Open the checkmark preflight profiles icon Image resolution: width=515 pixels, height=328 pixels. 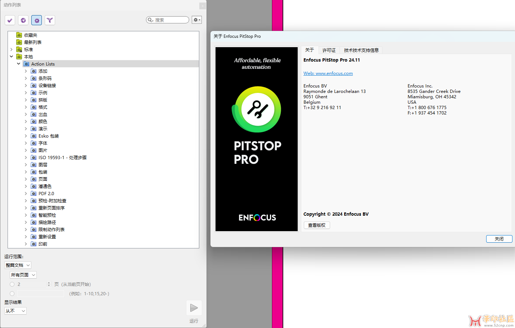[x=10, y=20]
